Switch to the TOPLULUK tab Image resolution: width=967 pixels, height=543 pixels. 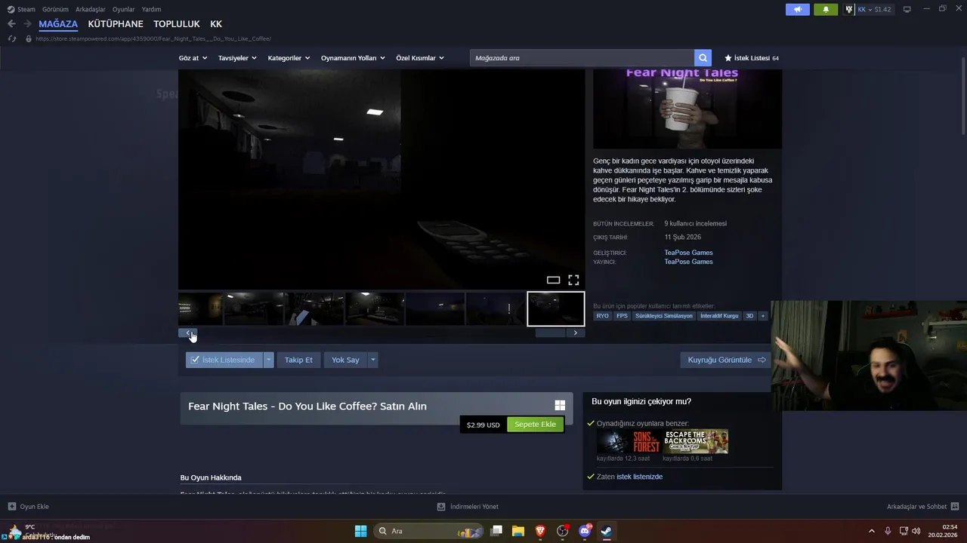point(177,24)
